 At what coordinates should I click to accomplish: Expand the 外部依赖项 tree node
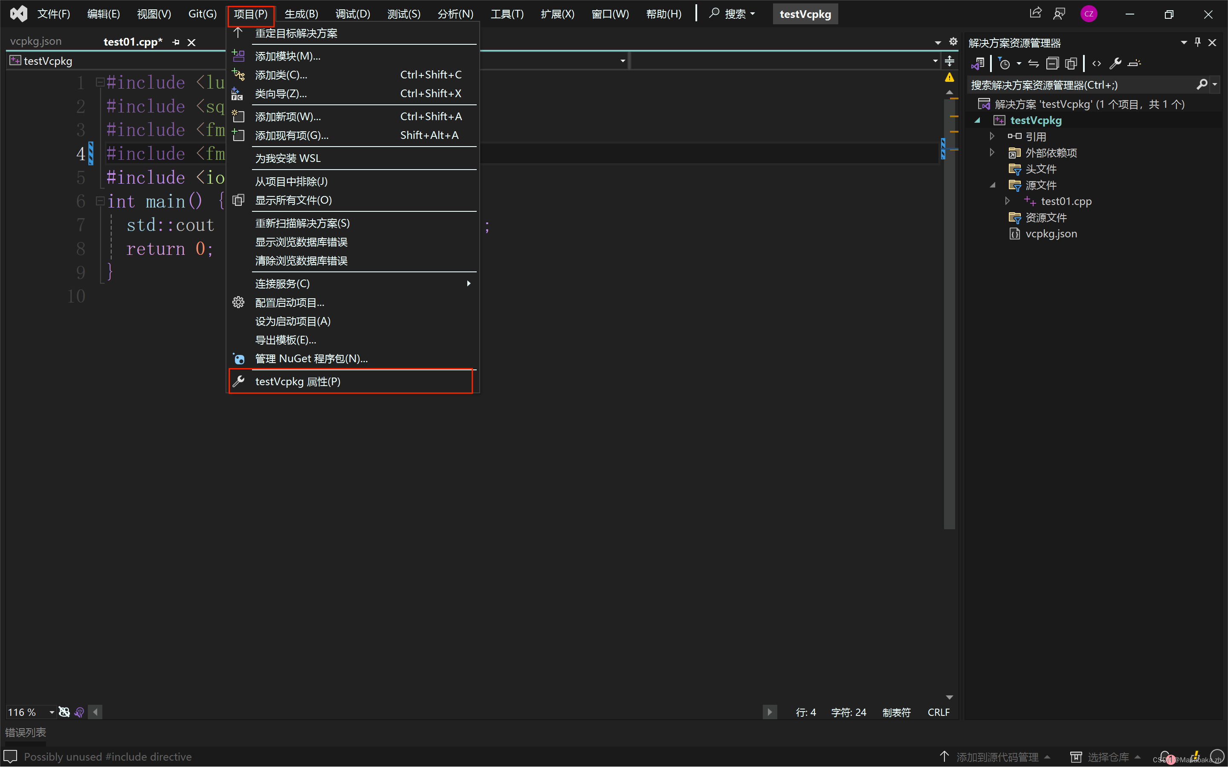993,152
